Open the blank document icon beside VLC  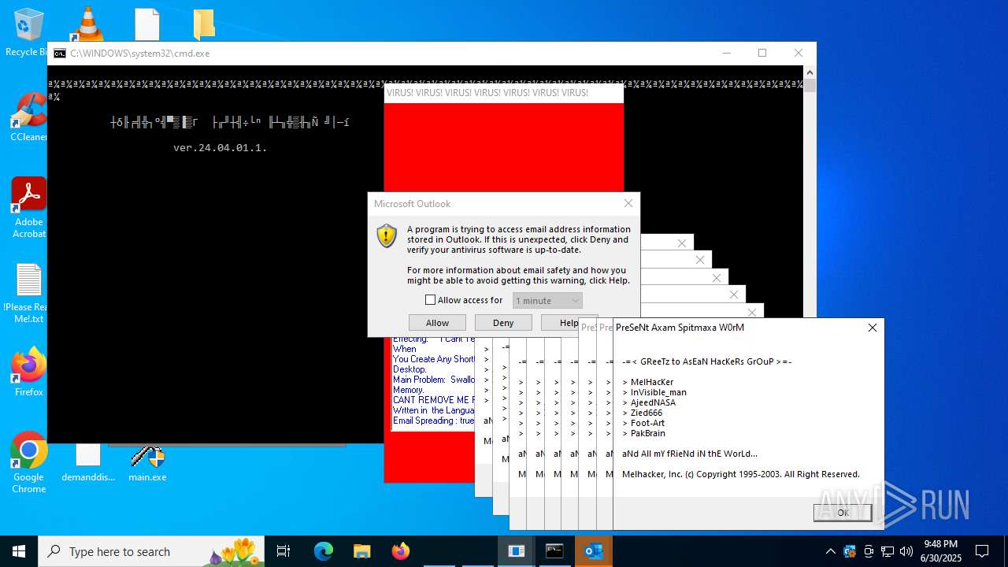click(147, 24)
